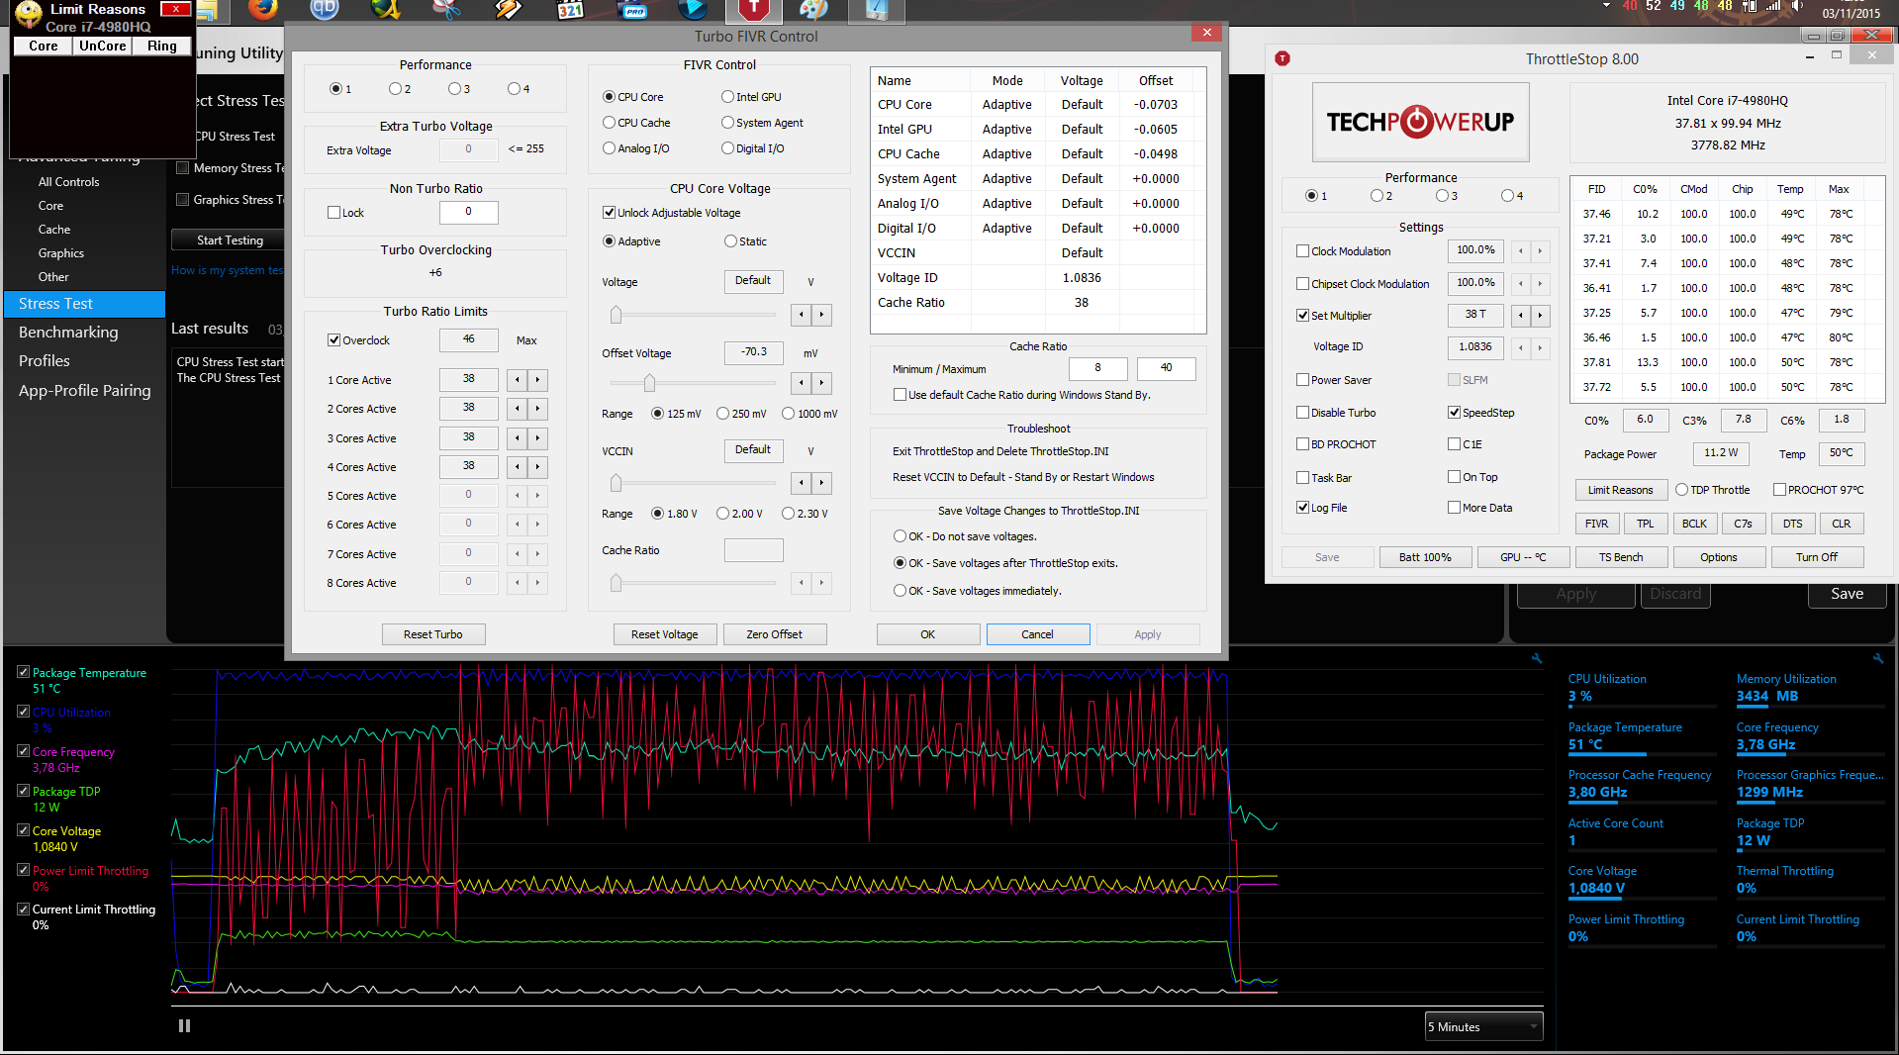
Task: Open qBittorrent taskbar icon
Action: click(x=325, y=10)
